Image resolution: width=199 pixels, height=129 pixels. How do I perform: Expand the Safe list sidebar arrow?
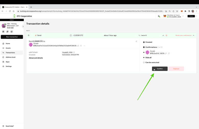click(x=23, y=26)
